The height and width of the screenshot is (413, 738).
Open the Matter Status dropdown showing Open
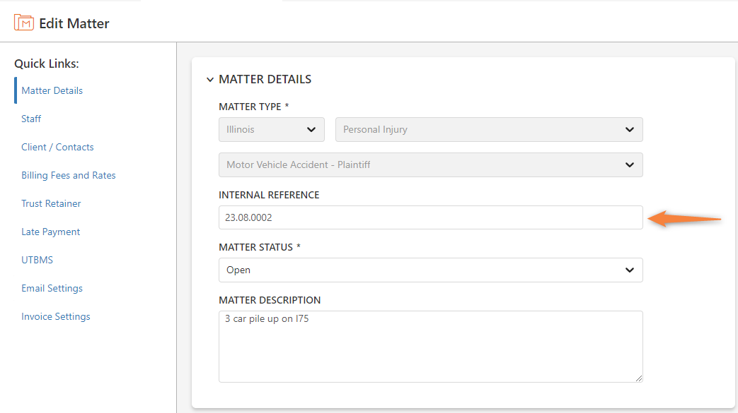(x=431, y=270)
